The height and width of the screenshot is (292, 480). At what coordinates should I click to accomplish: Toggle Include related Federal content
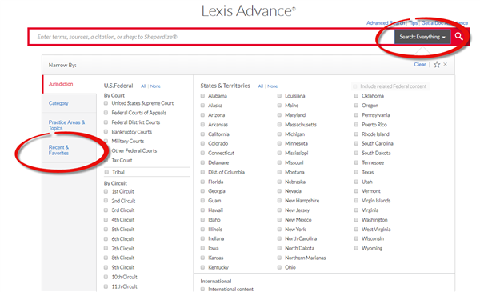(x=355, y=86)
